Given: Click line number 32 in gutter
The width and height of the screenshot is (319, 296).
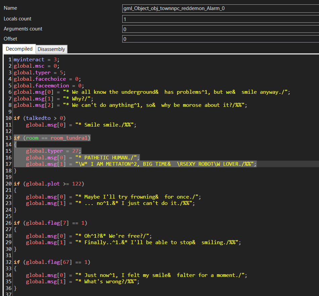Looking at the screenshot, I should point(8,262).
